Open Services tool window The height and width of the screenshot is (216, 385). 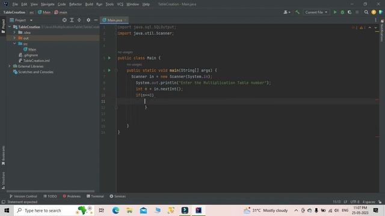118,196
